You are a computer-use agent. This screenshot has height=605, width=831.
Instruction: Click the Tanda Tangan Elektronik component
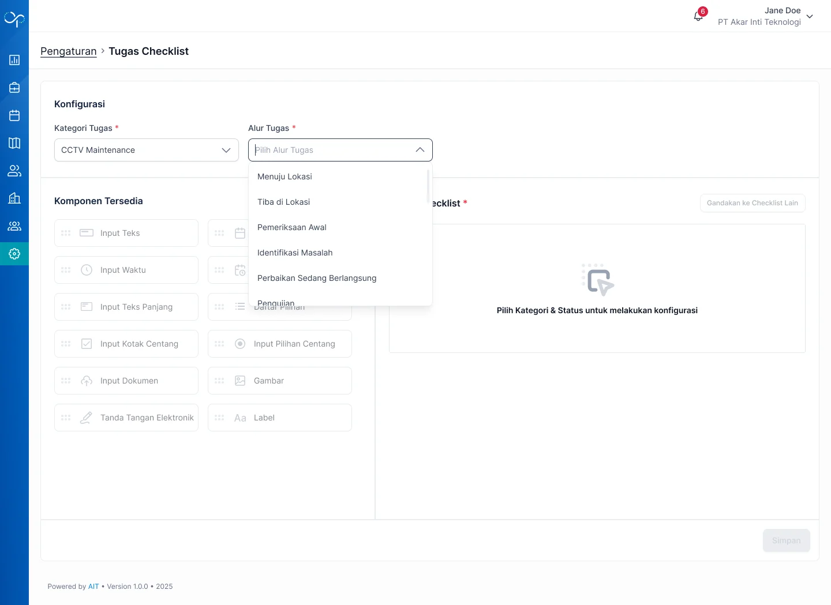tap(126, 418)
